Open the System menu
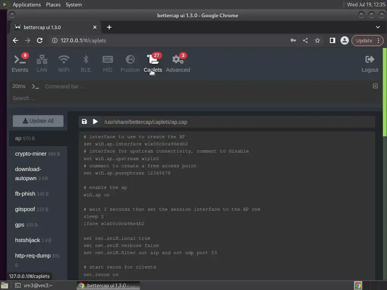This screenshot has width=387, height=290. pos(74,5)
